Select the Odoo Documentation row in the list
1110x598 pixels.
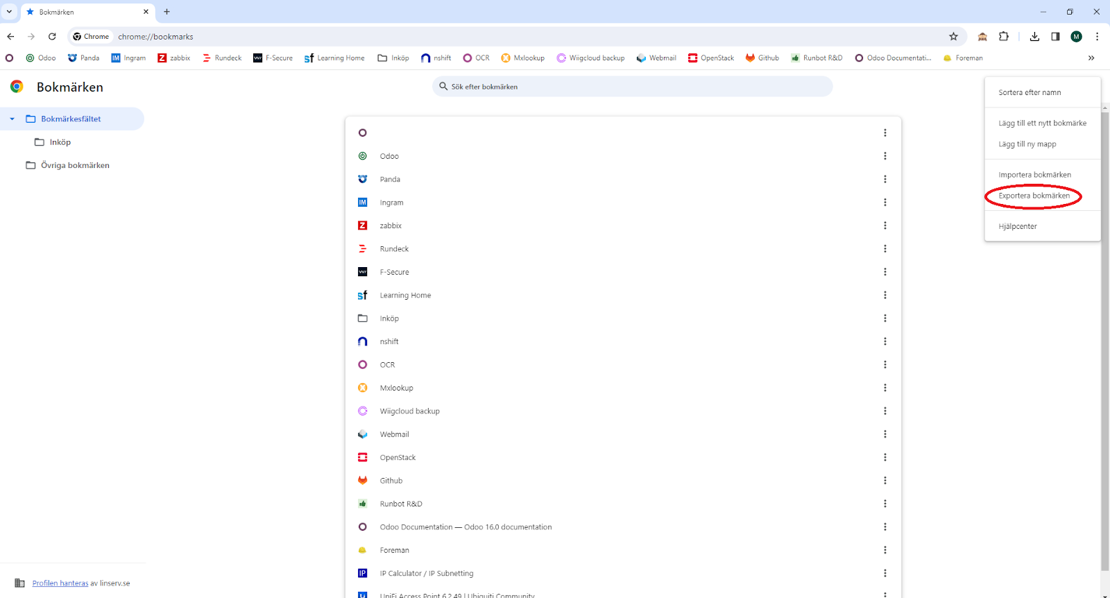pos(623,527)
